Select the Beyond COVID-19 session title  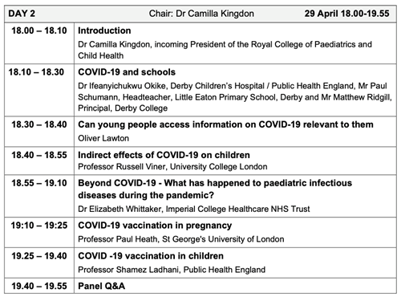tap(215, 189)
